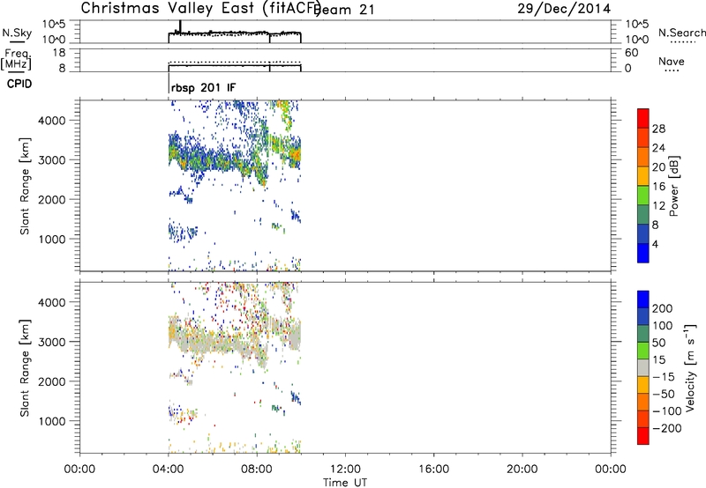Click the gray segment of the velocity color bar

643,368
